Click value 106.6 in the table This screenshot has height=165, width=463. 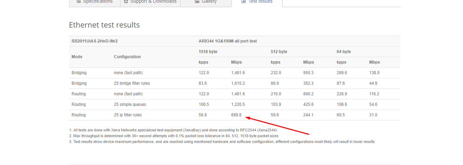click(342, 104)
